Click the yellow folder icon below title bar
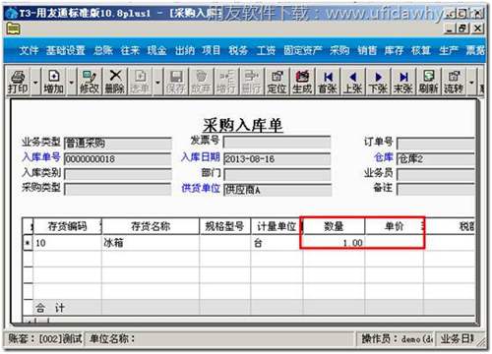492x354 pixels. point(14,29)
